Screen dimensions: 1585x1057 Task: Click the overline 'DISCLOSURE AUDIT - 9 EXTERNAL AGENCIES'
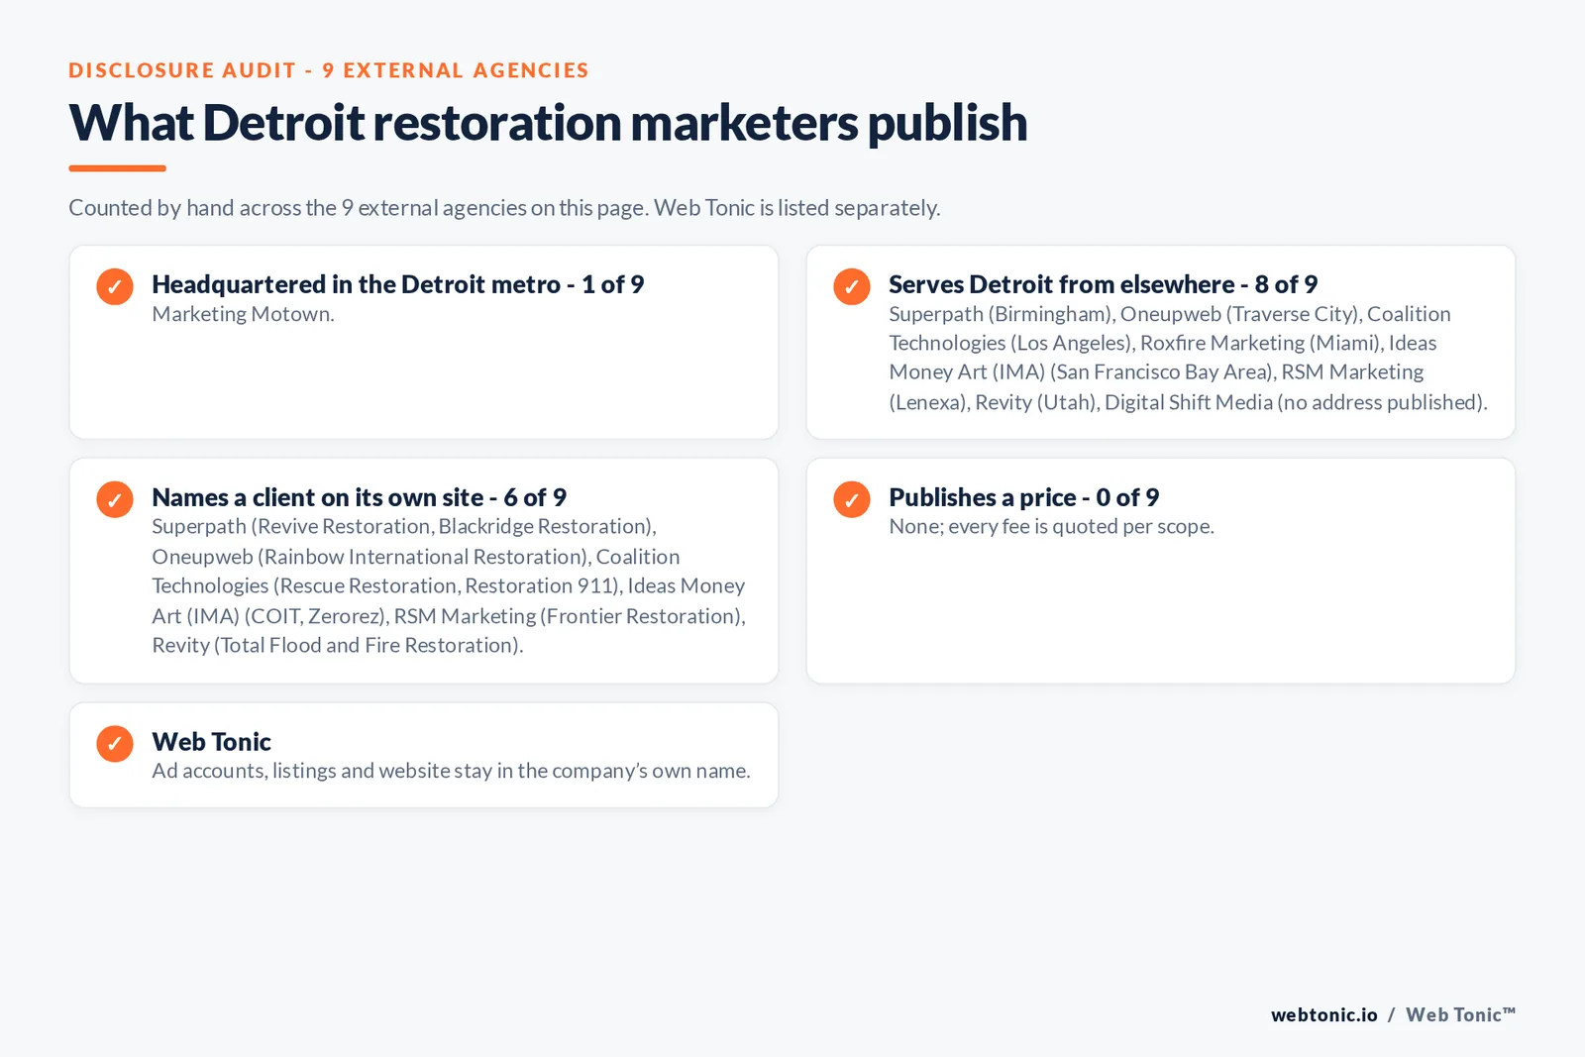click(329, 70)
